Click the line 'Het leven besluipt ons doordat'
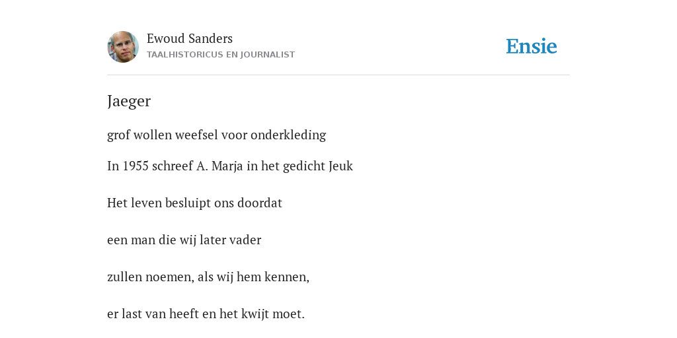 194,203
